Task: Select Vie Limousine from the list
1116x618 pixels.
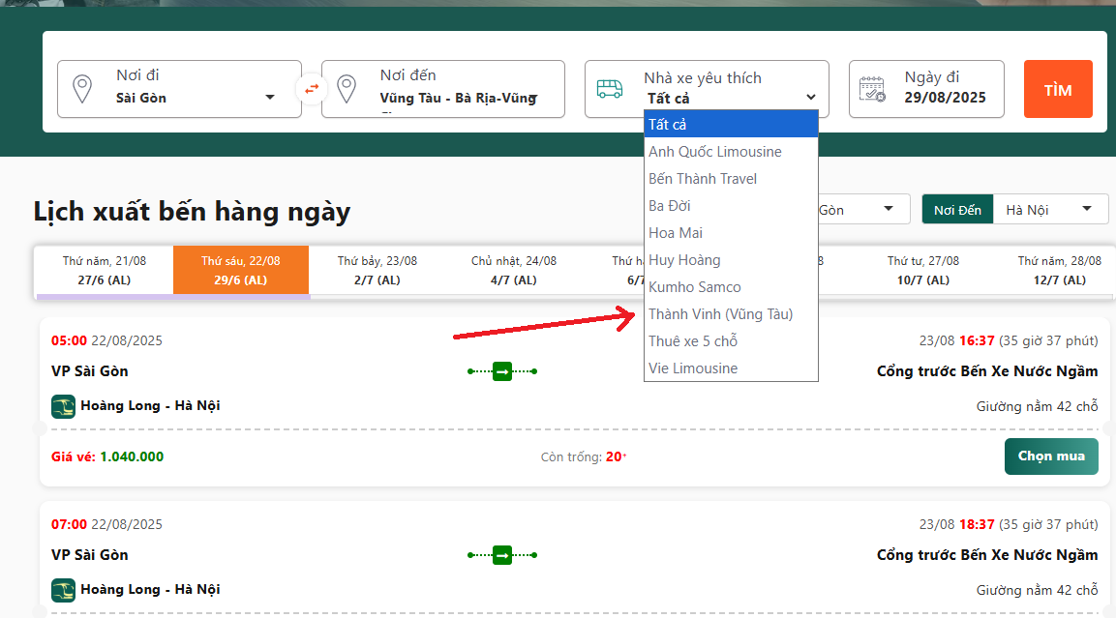Action: 731,368
